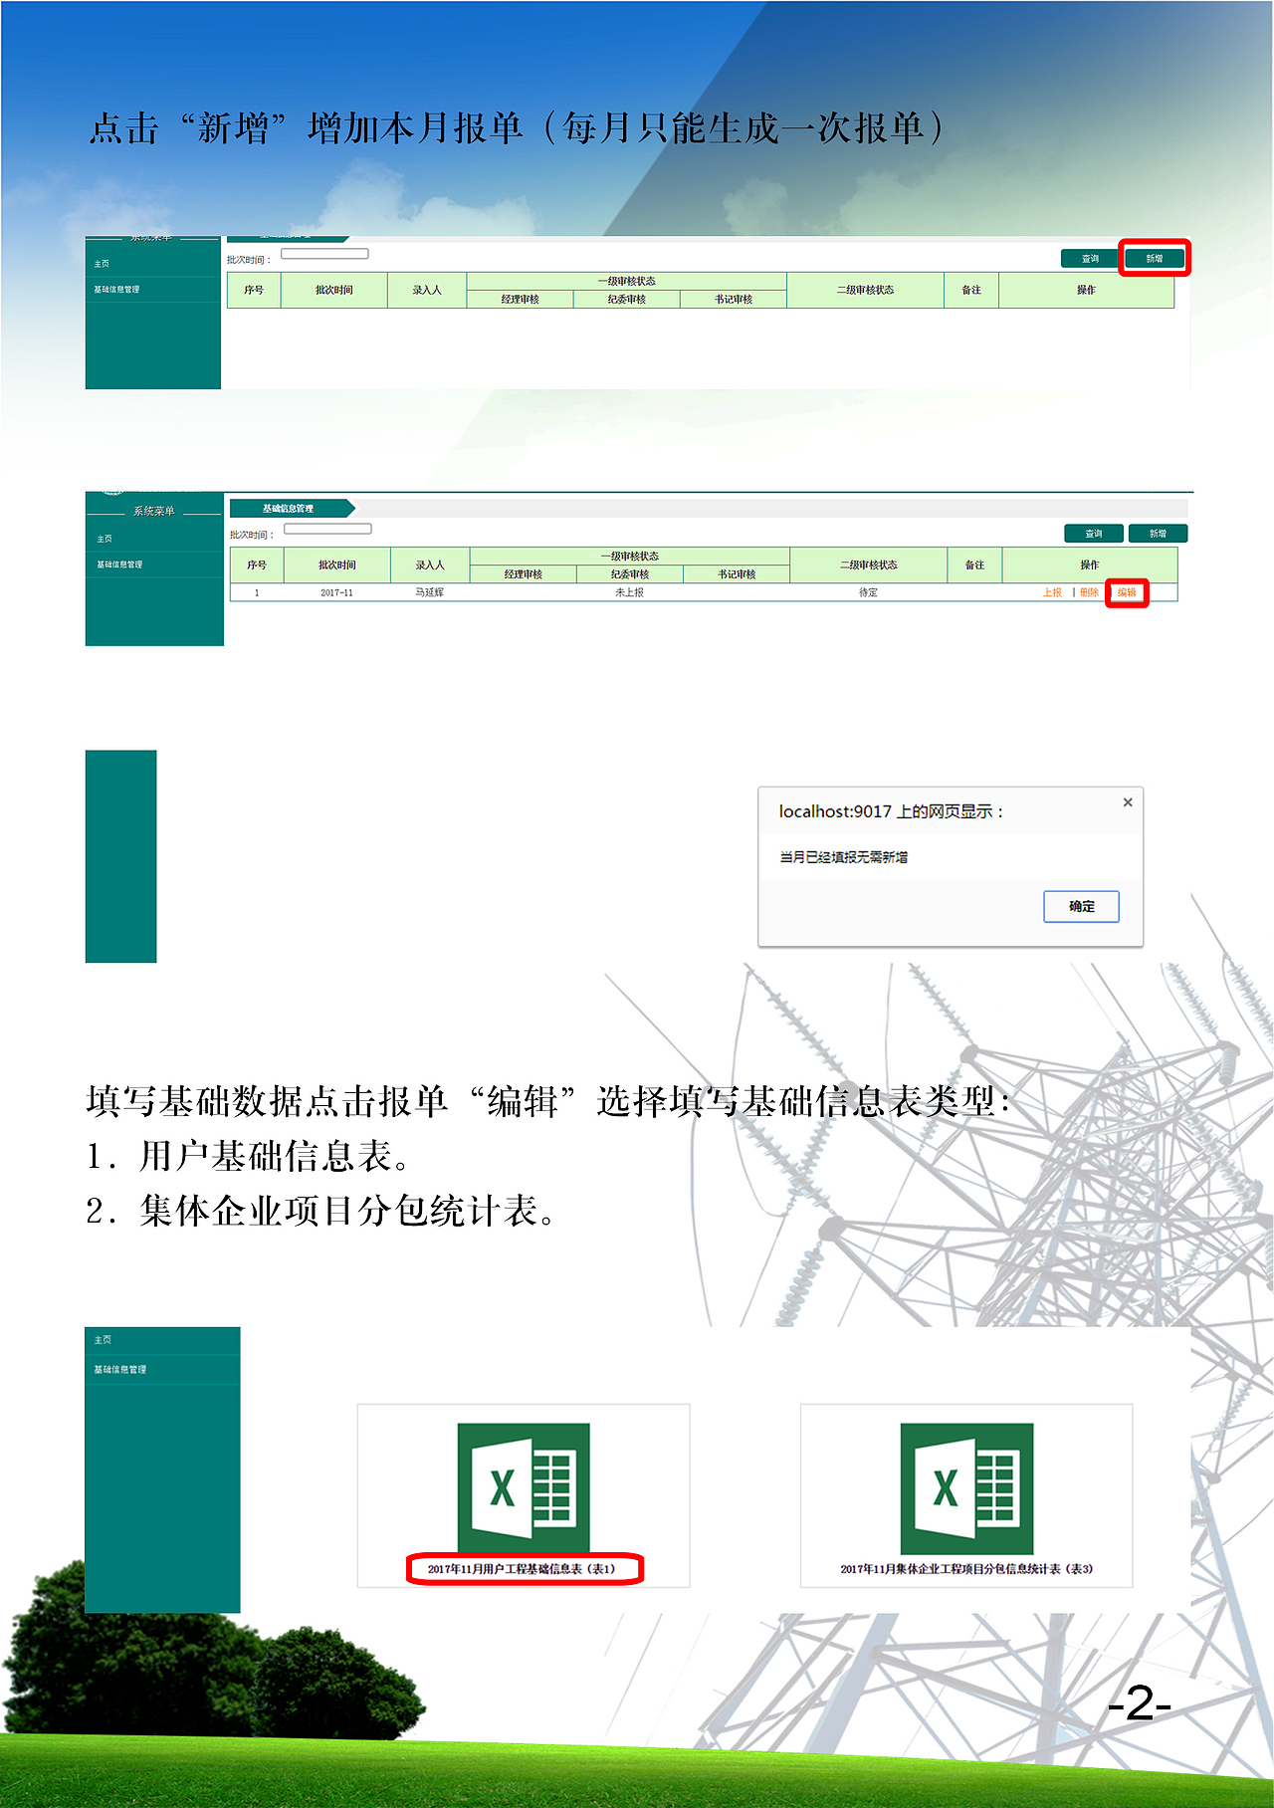Close the localhost:9017 alert with the X
Viewport: 1274px width, 1808px height.
click(1128, 802)
